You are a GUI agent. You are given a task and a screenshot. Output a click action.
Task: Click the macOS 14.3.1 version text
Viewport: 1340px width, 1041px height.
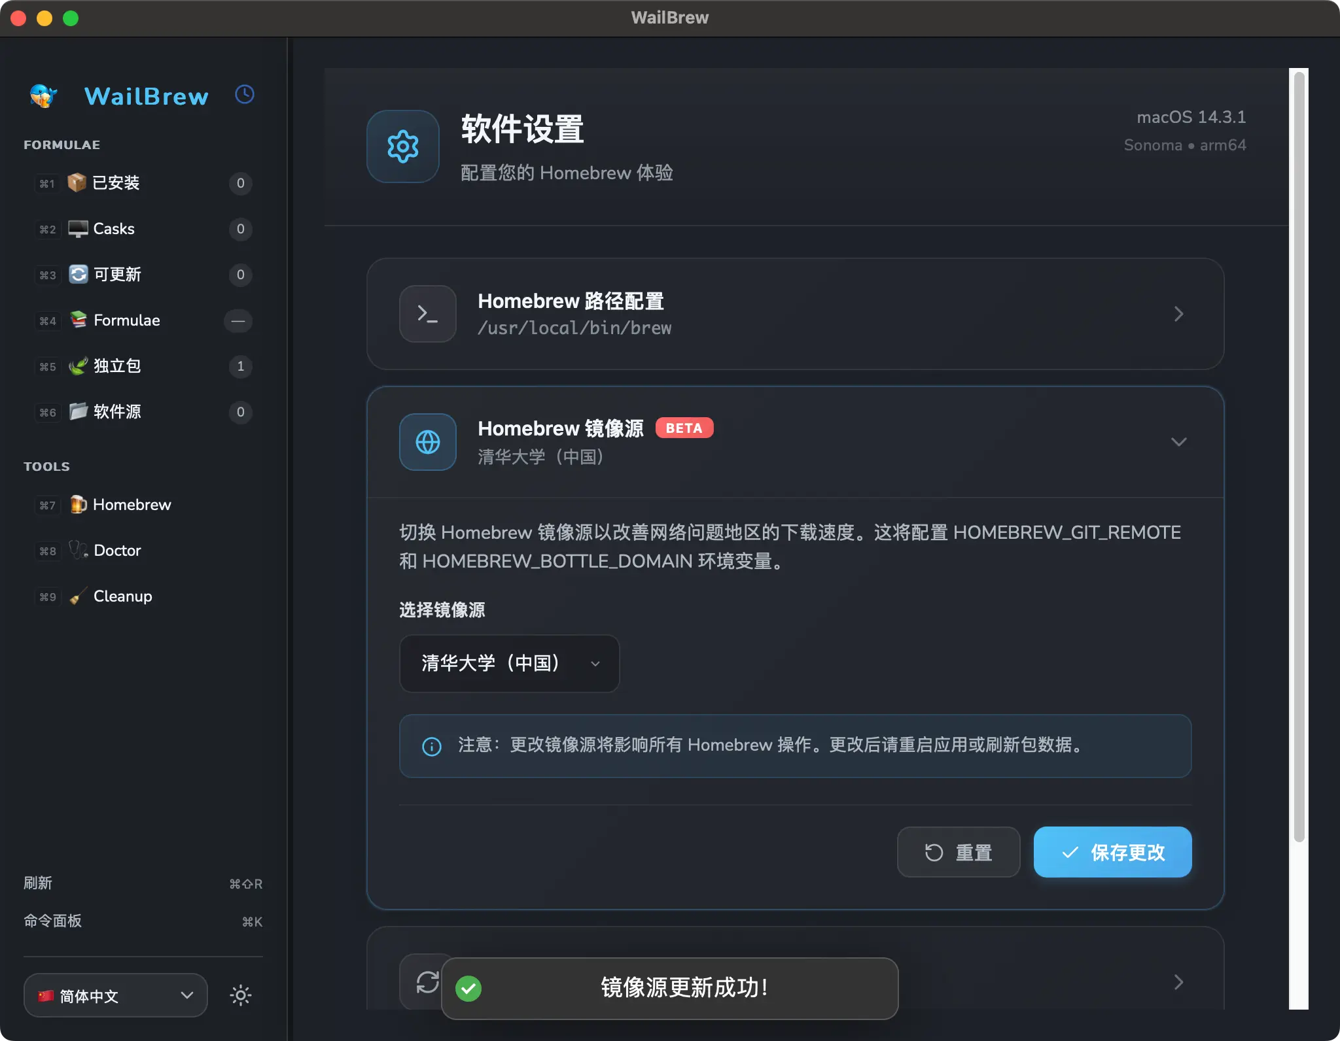1191,117
